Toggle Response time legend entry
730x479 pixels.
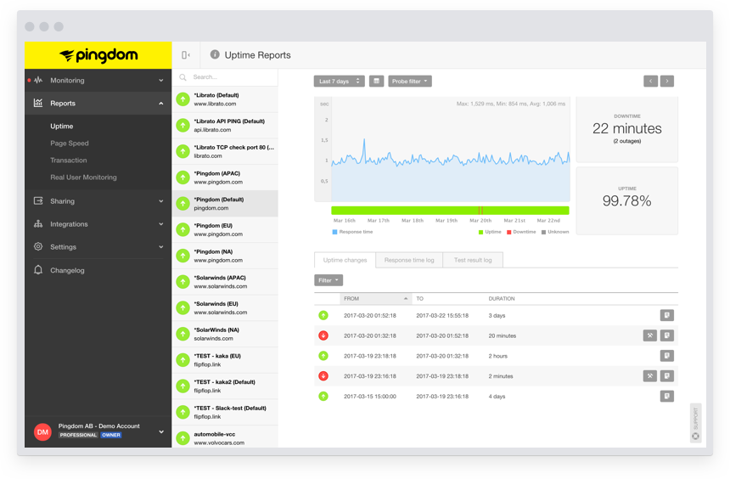[x=352, y=232]
